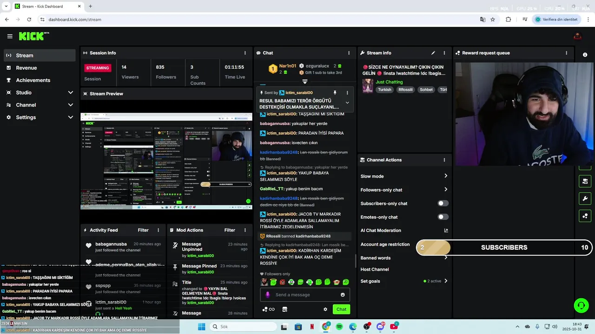Click the Send a message field
595x334 pixels.
(x=305, y=295)
